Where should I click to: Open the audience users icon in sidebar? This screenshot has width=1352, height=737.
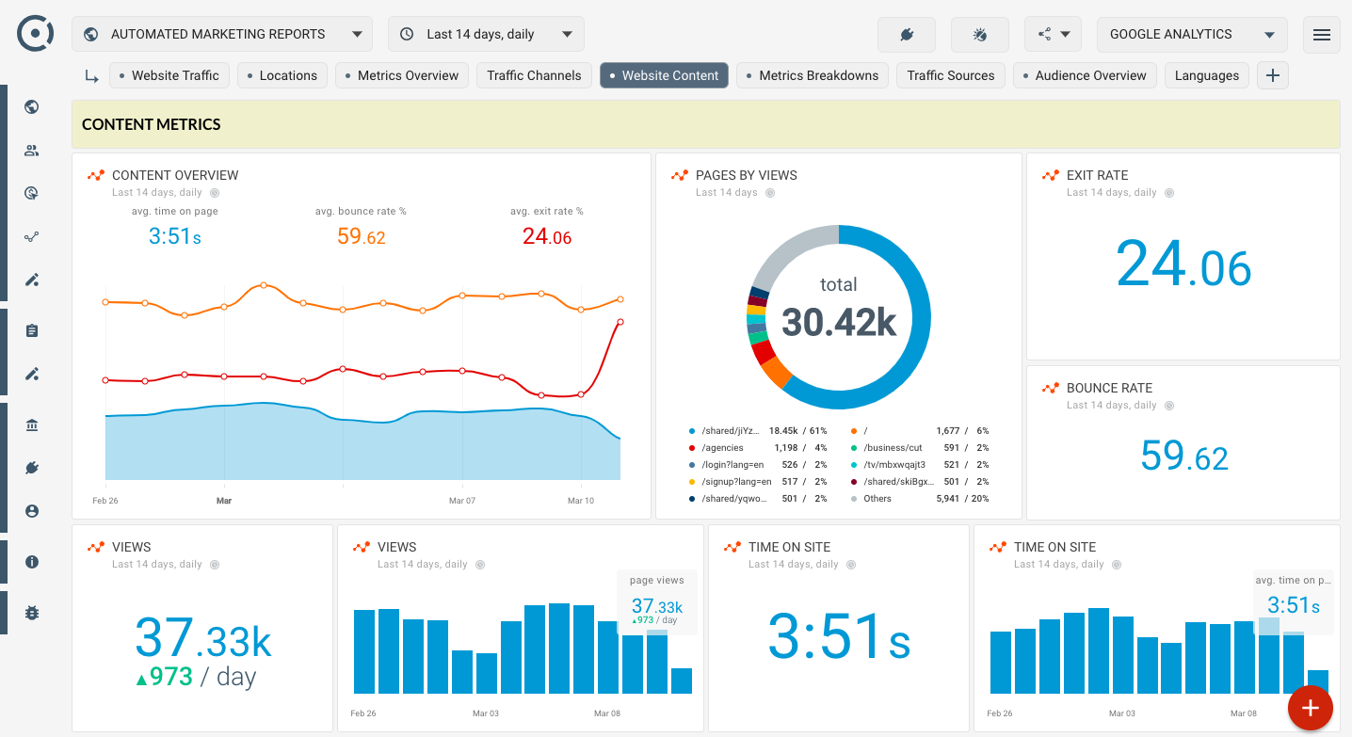31,150
